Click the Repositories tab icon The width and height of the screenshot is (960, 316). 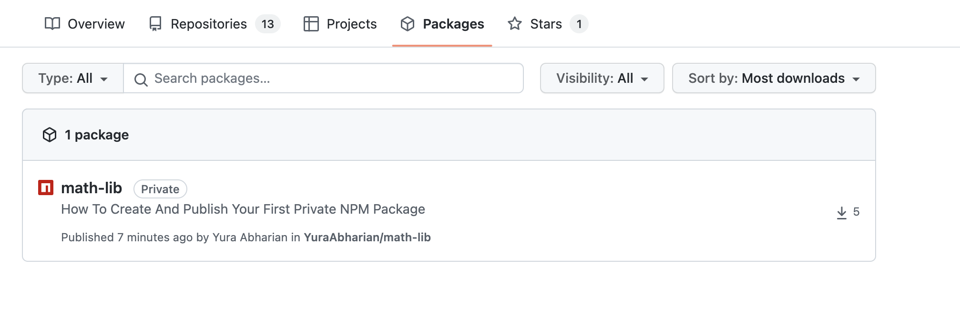[155, 24]
